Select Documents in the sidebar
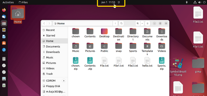Screen dimensions: 207x96 [54, 46]
